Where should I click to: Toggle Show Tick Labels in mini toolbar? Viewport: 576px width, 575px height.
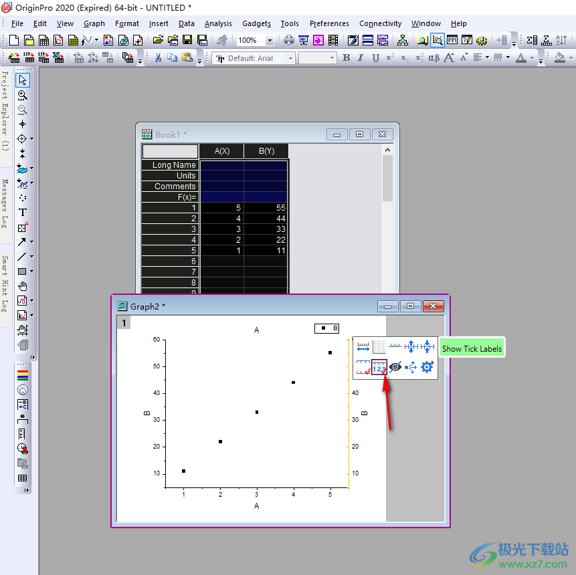(x=379, y=368)
